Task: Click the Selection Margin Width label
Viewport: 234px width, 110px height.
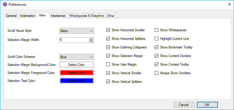Action: tap(24, 40)
